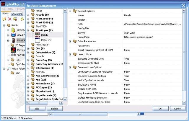Collapse the Command Line Options section
Viewport: 189px width, 121px height.
tap(70, 67)
